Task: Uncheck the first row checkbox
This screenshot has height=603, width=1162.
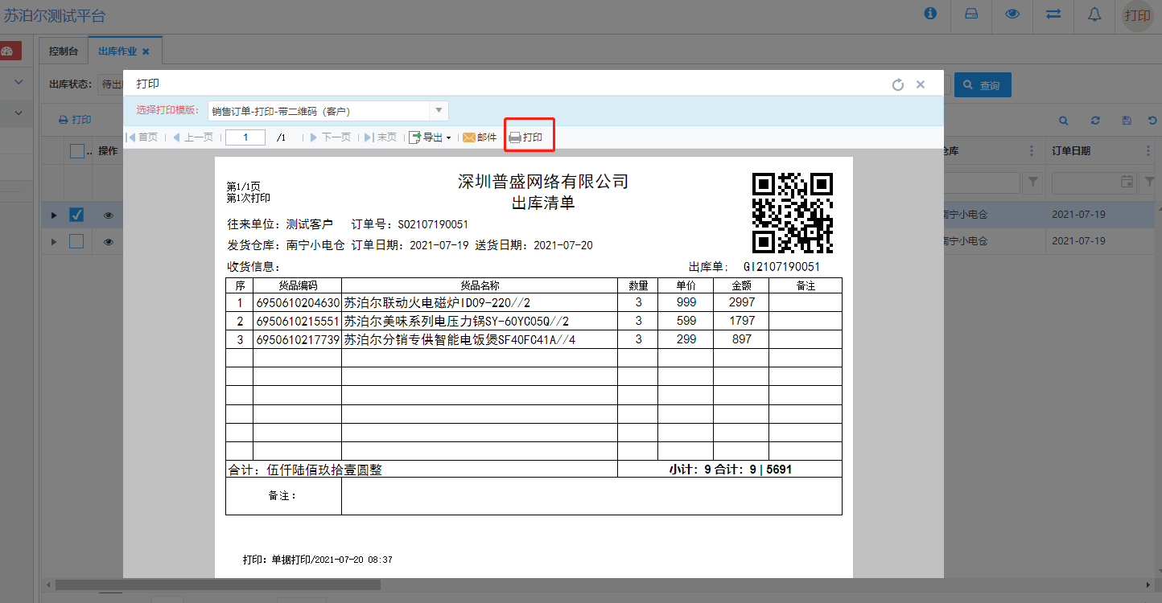Action: coord(76,215)
